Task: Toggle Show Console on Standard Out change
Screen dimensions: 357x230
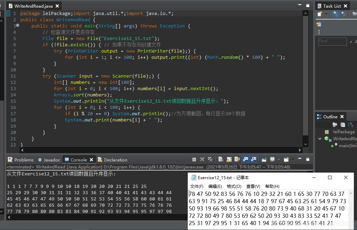Action: (245, 159)
